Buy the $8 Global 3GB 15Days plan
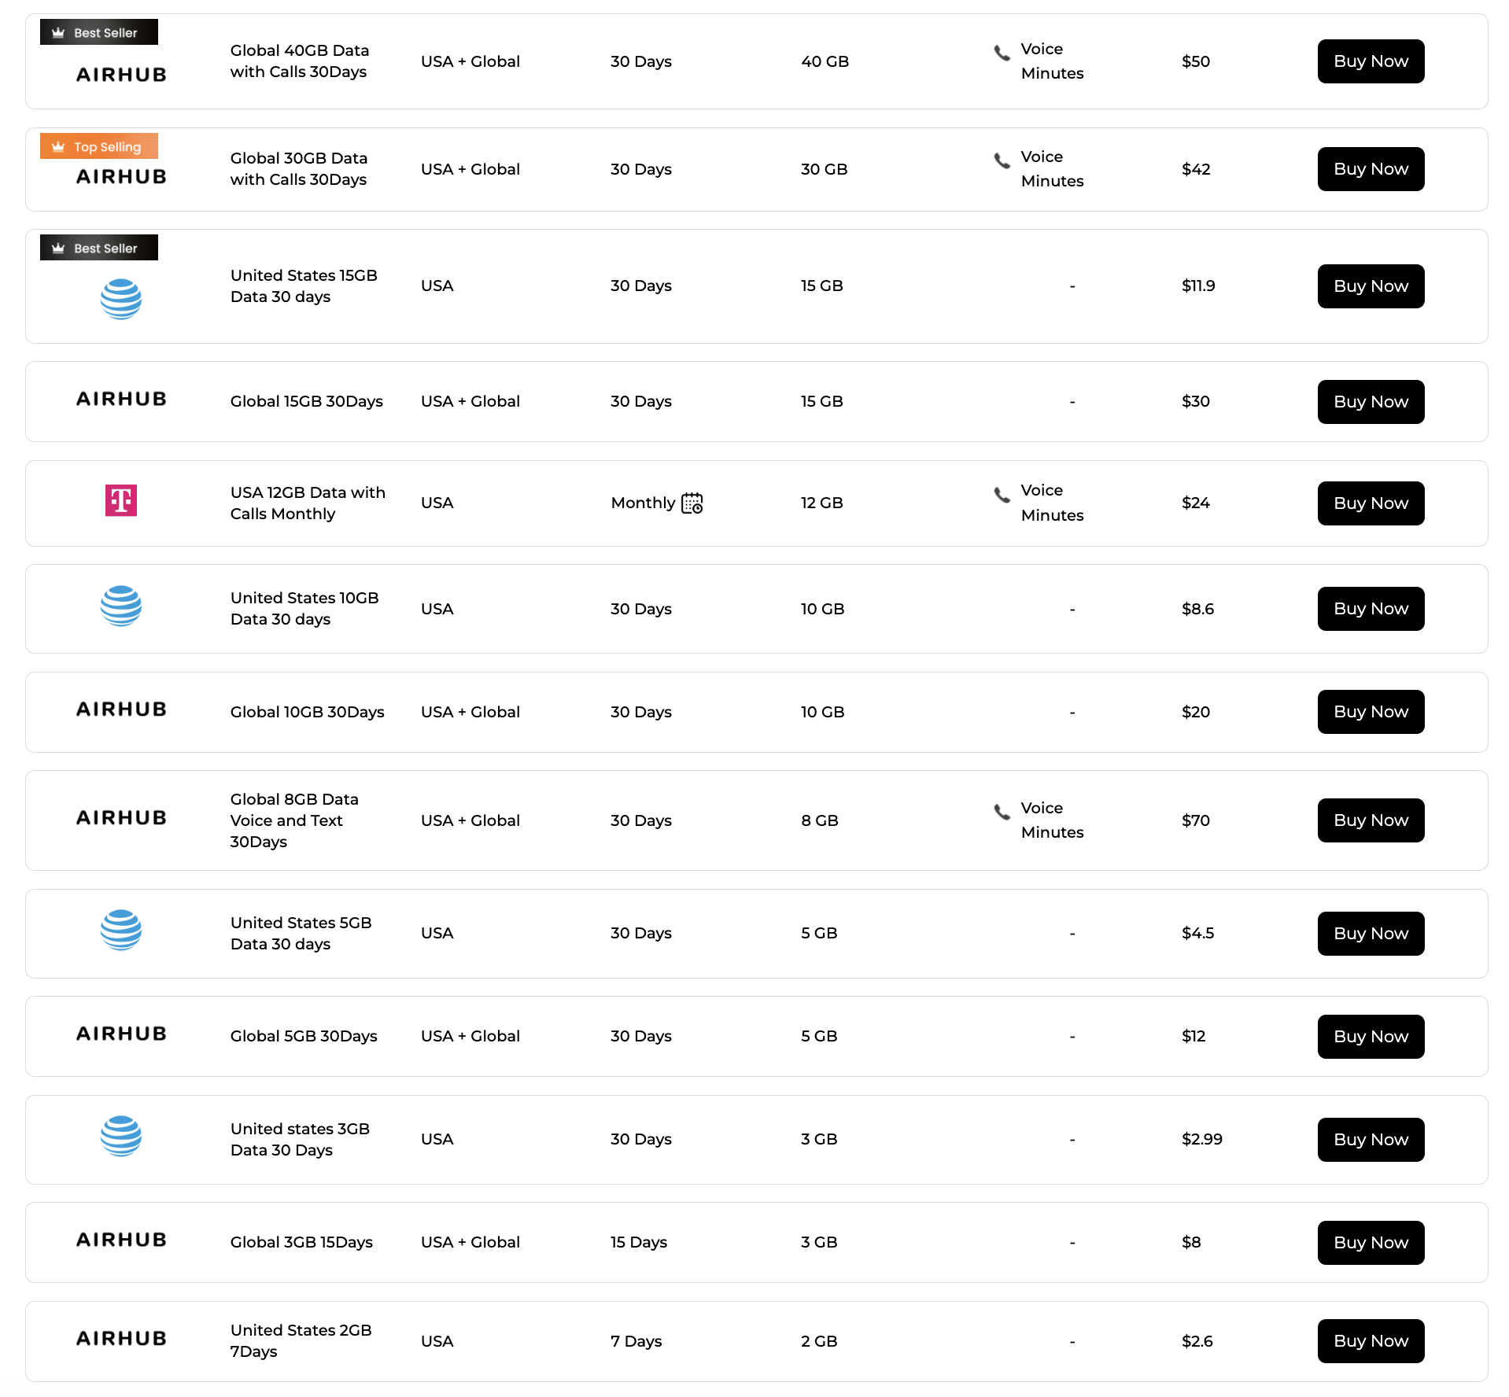 coord(1371,1243)
